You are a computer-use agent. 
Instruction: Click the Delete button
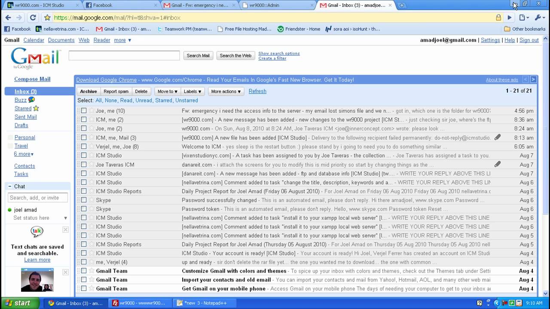(x=141, y=91)
